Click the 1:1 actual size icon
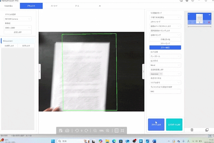Screen dimensions: 214x143 [x=116, y=131]
